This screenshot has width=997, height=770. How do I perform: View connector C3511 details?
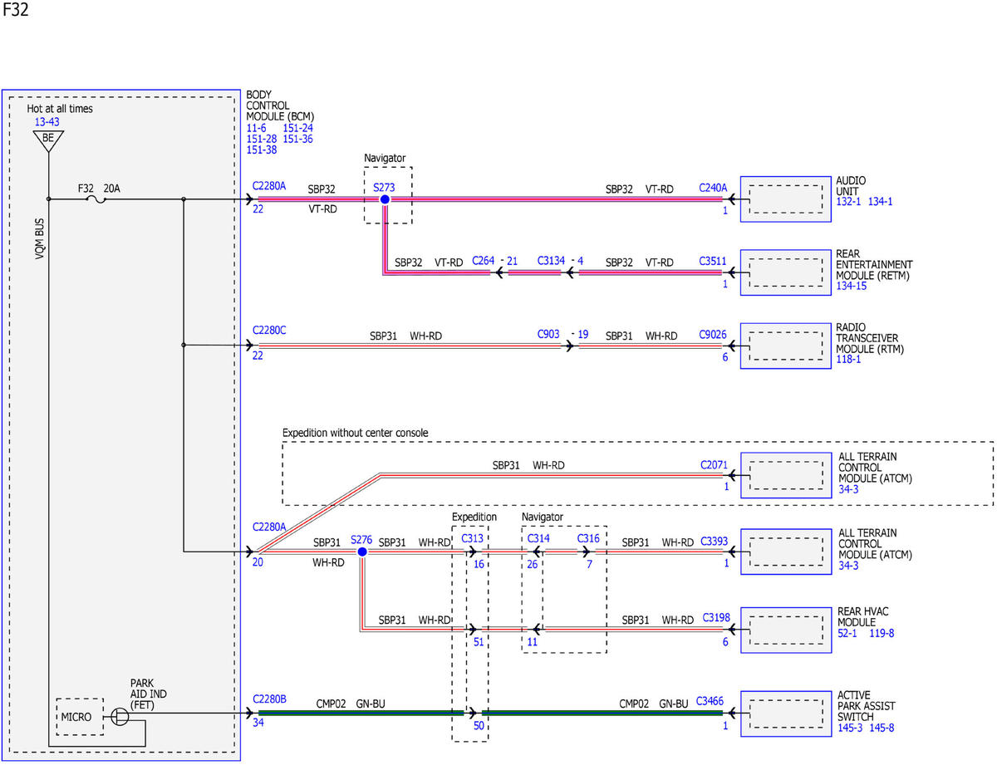[713, 261]
